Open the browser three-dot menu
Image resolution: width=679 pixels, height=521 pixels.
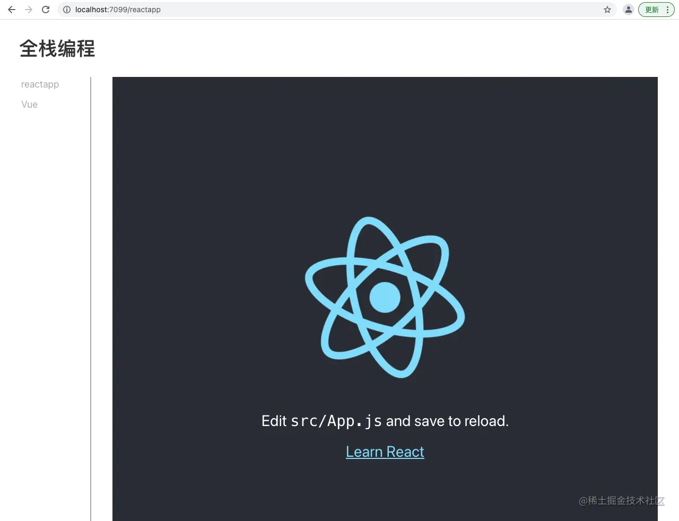(668, 10)
